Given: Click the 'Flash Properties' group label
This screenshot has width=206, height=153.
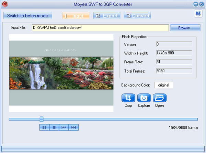Looking at the screenshot, I should (x=134, y=37).
